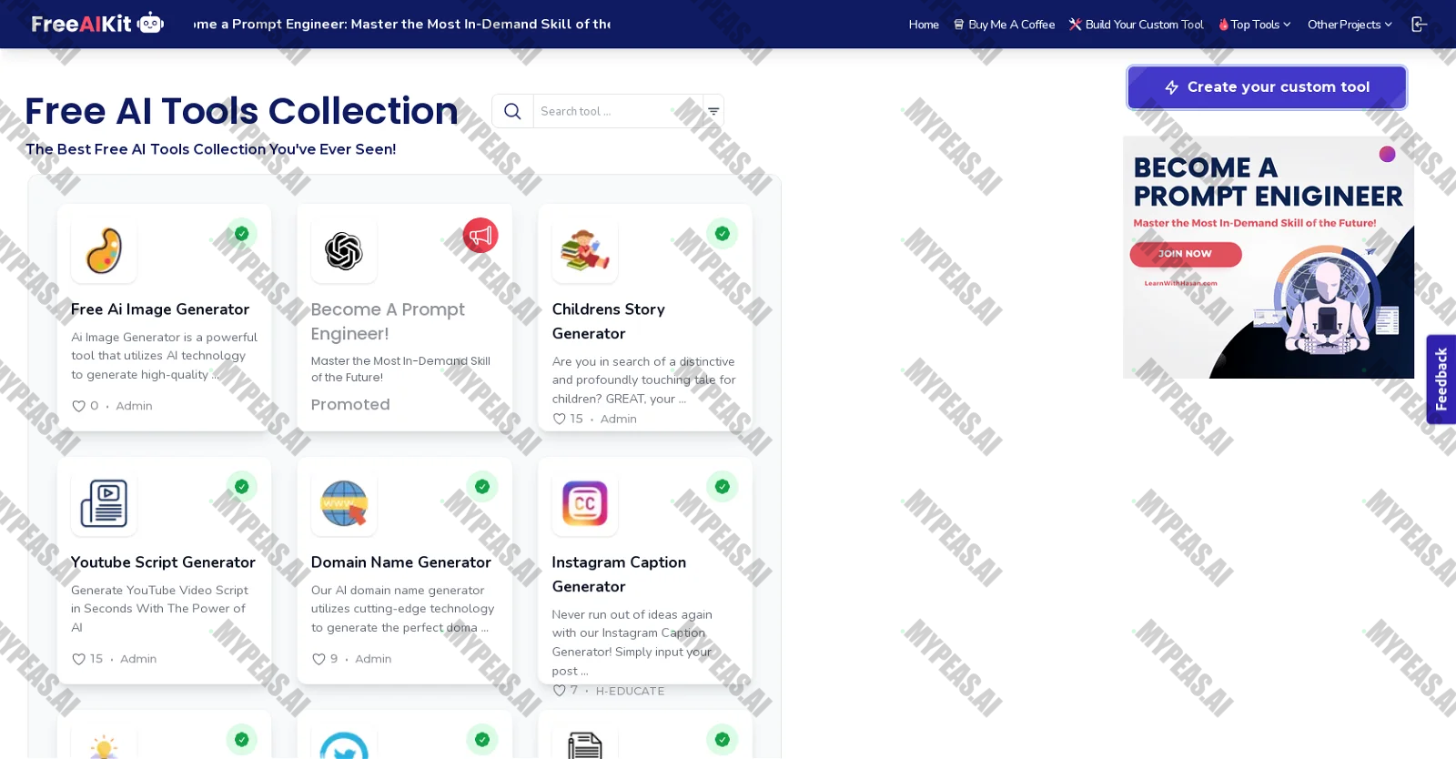Click the OpenAI logo on Prompt Engineer card
Viewport: 1456px width, 759px height.
point(344,251)
